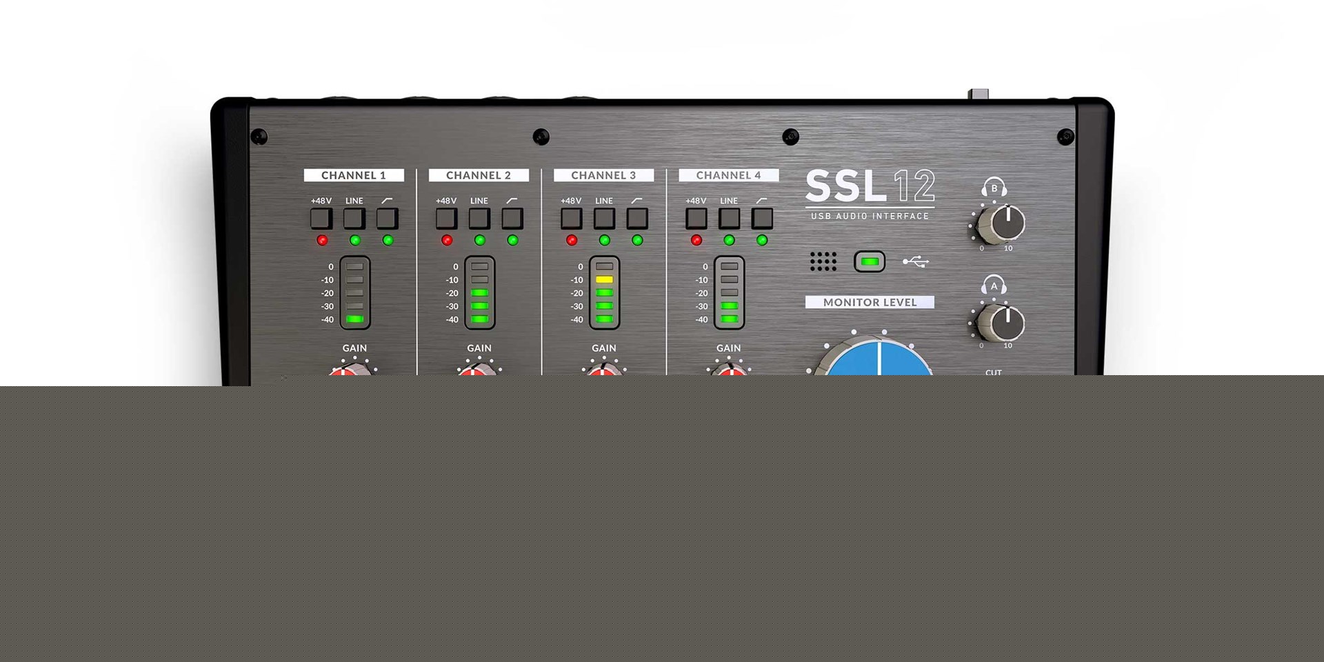1324x662 pixels.
Task: Click the CHANNEL 3 label
Action: coord(603,175)
